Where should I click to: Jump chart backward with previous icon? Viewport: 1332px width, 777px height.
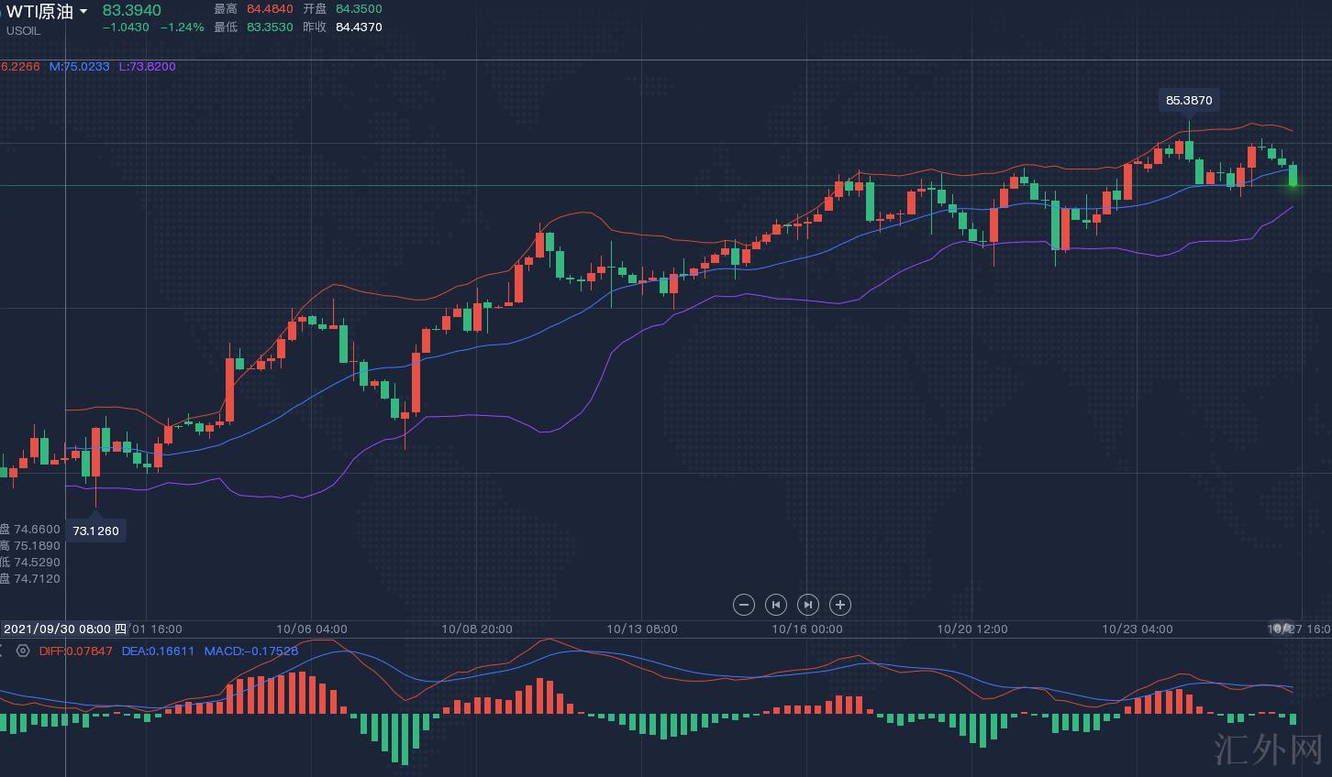(776, 605)
